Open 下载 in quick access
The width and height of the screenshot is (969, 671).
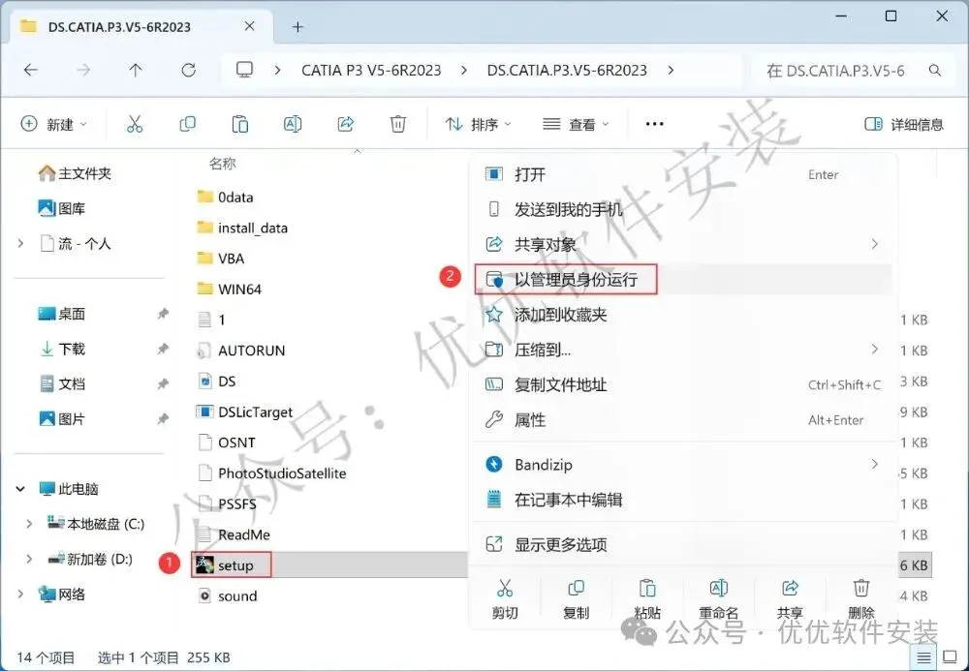point(61,349)
